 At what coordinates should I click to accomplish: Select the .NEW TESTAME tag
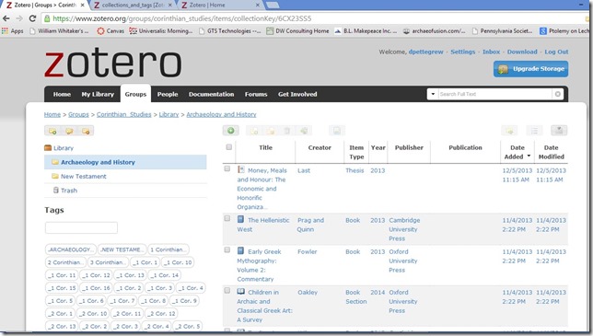pyautogui.click(x=122, y=249)
